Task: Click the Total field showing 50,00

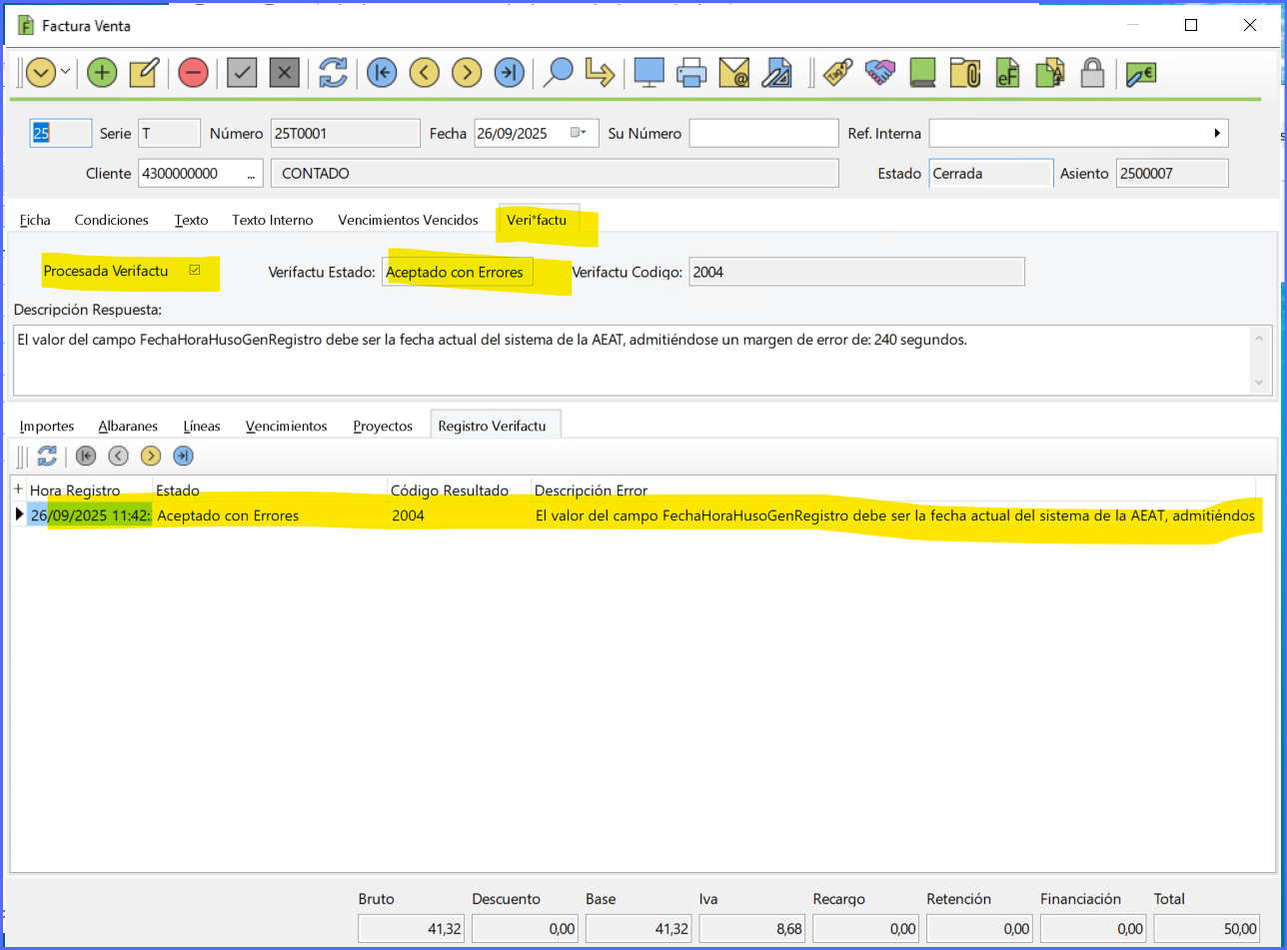Action: 1208,929
